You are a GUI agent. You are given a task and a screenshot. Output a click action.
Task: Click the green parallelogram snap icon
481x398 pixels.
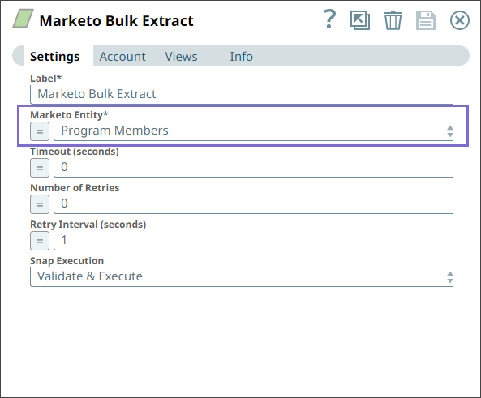23,19
